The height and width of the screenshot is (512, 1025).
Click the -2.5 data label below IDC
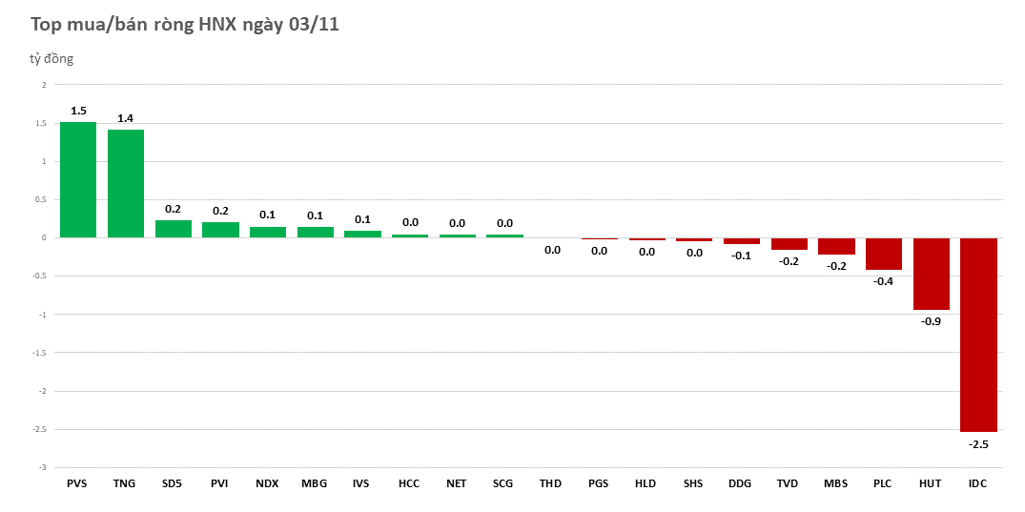[x=978, y=444]
